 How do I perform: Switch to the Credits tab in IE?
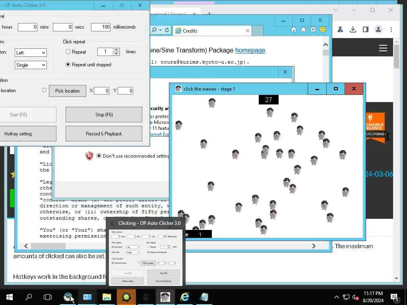pos(212,31)
